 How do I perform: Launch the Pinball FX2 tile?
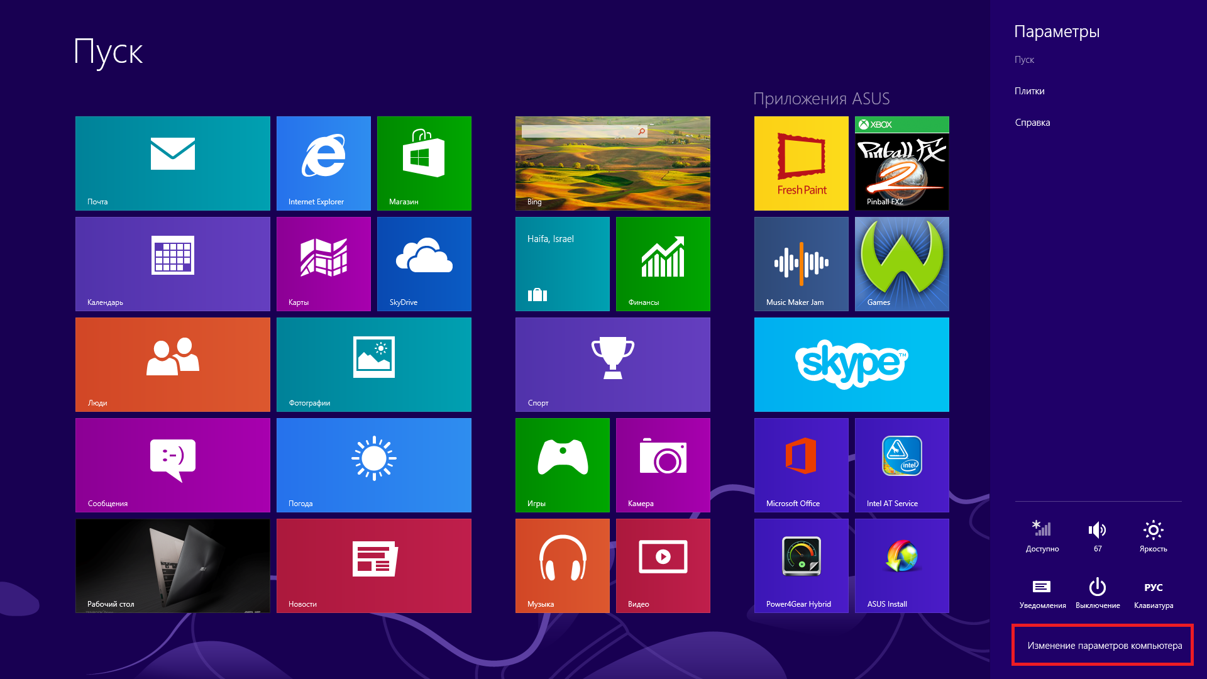pyautogui.click(x=902, y=163)
